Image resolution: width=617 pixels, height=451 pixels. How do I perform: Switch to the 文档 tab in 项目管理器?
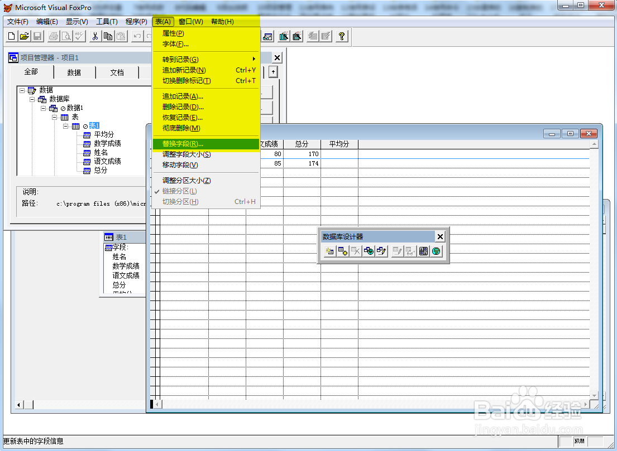[117, 72]
